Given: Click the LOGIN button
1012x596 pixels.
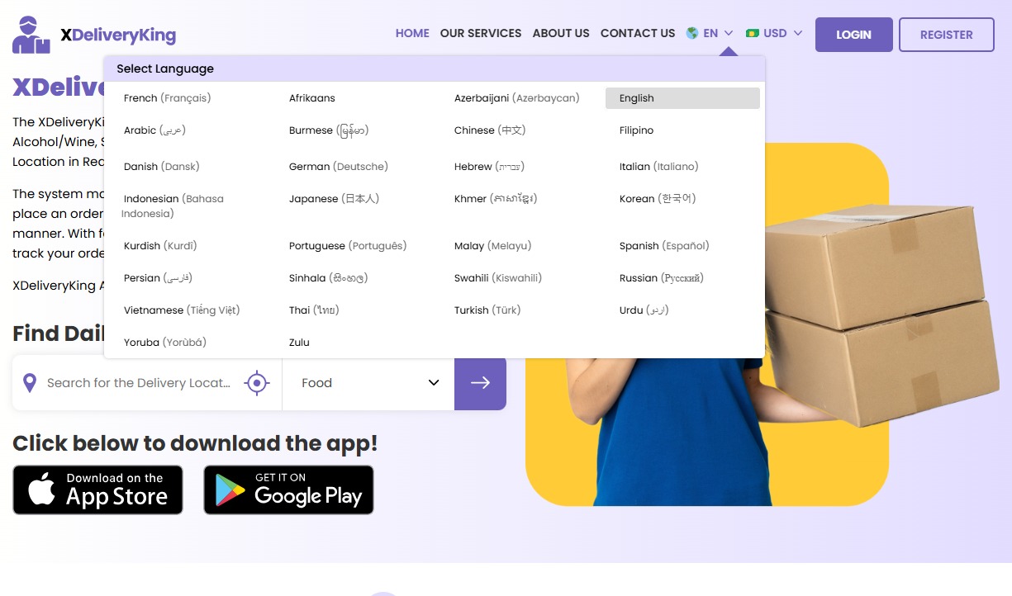Looking at the screenshot, I should (x=853, y=35).
